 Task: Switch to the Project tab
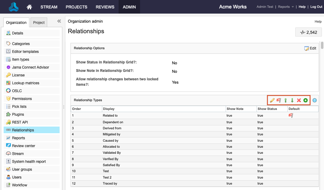(x=39, y=23)
